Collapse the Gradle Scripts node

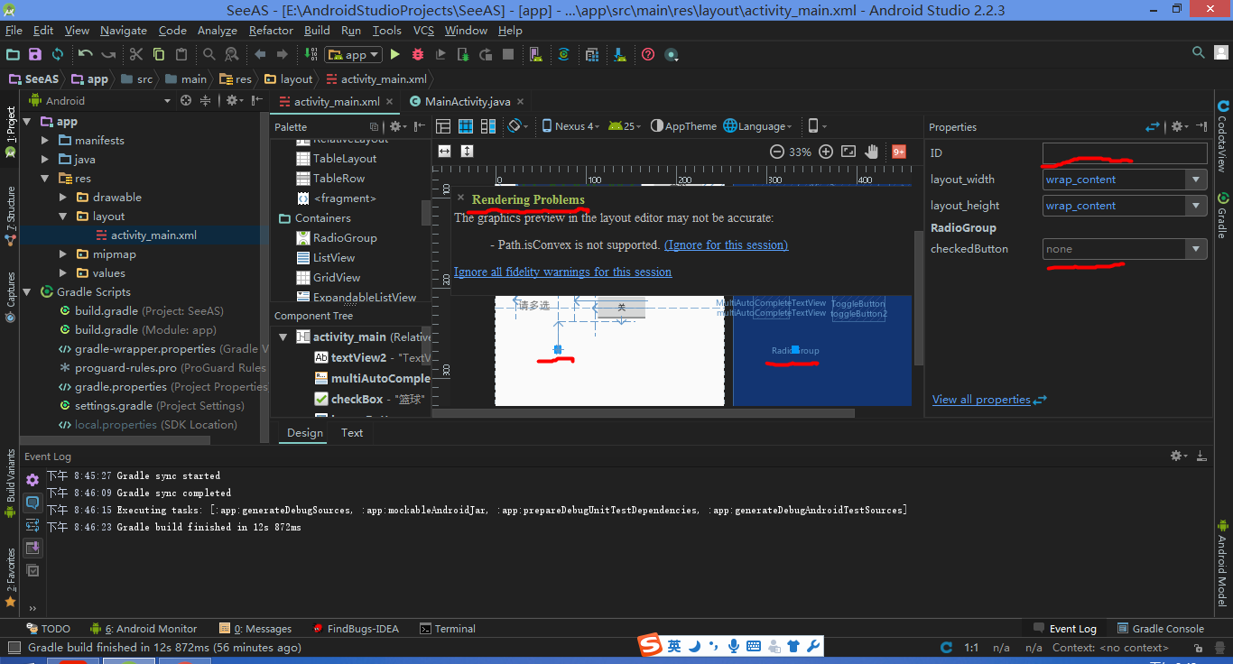[x=27, y=292]
